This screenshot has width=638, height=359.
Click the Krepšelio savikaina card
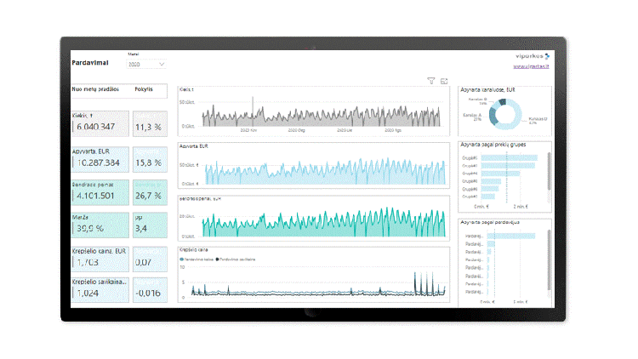[x=98, y=288]
